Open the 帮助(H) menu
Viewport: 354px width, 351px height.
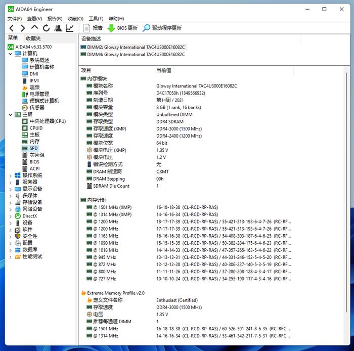tap(116, 19)
